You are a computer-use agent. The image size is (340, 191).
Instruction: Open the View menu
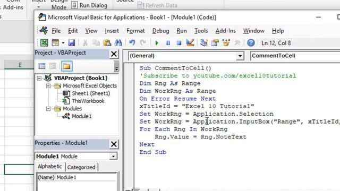[x=91, y=31]
